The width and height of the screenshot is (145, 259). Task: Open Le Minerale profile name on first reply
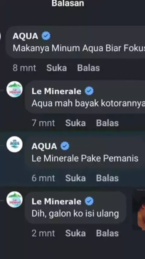(x=56, y=91)
